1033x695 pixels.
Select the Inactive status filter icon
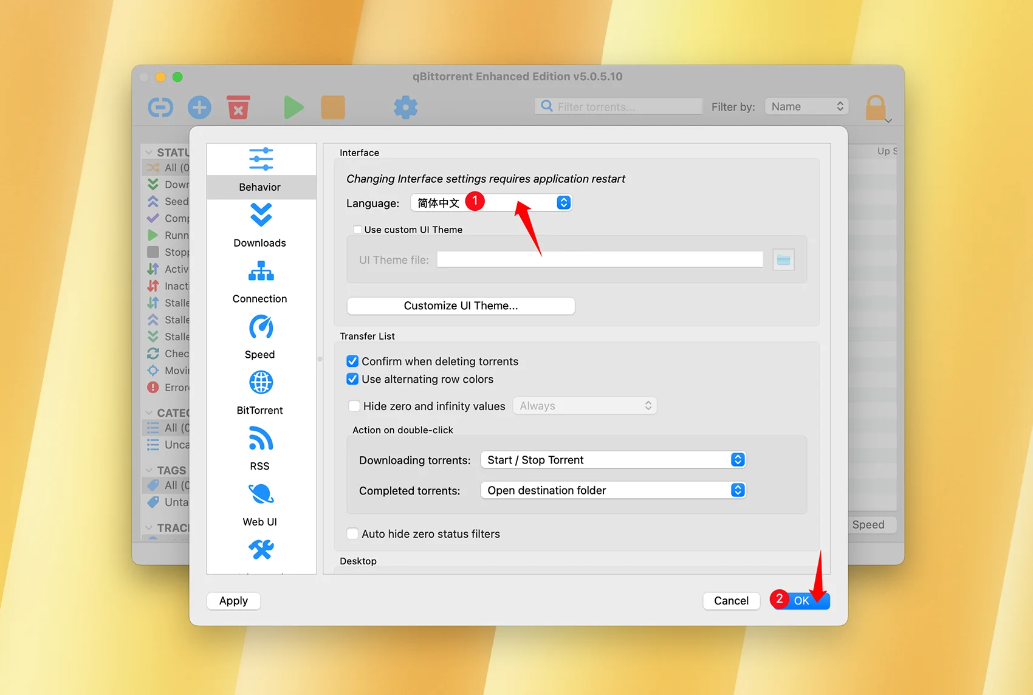pos(153,286)
